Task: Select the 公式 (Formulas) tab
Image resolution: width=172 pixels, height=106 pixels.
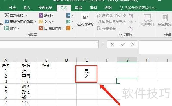Action: point(64,8)
